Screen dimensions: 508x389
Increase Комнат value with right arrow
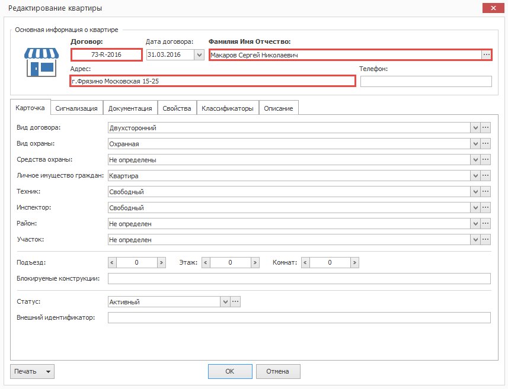[354, 262]
